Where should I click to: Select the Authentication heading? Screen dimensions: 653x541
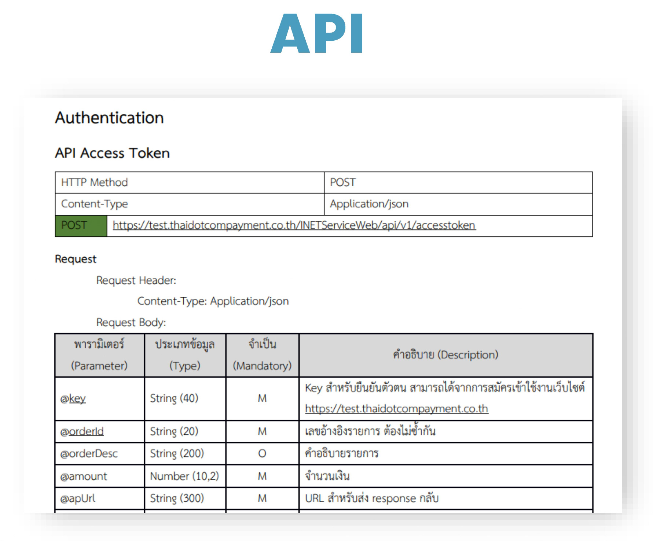(109, 118)
